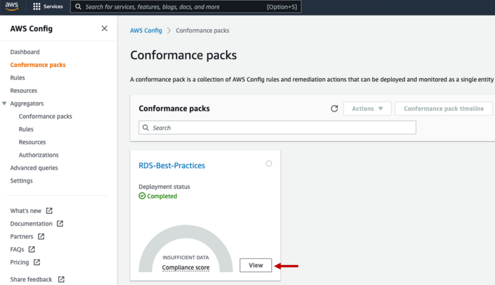Screen dimensions: 495x285
Task: Click the INSUFFICIENT DATA label
Action: (x=186, y=258)
